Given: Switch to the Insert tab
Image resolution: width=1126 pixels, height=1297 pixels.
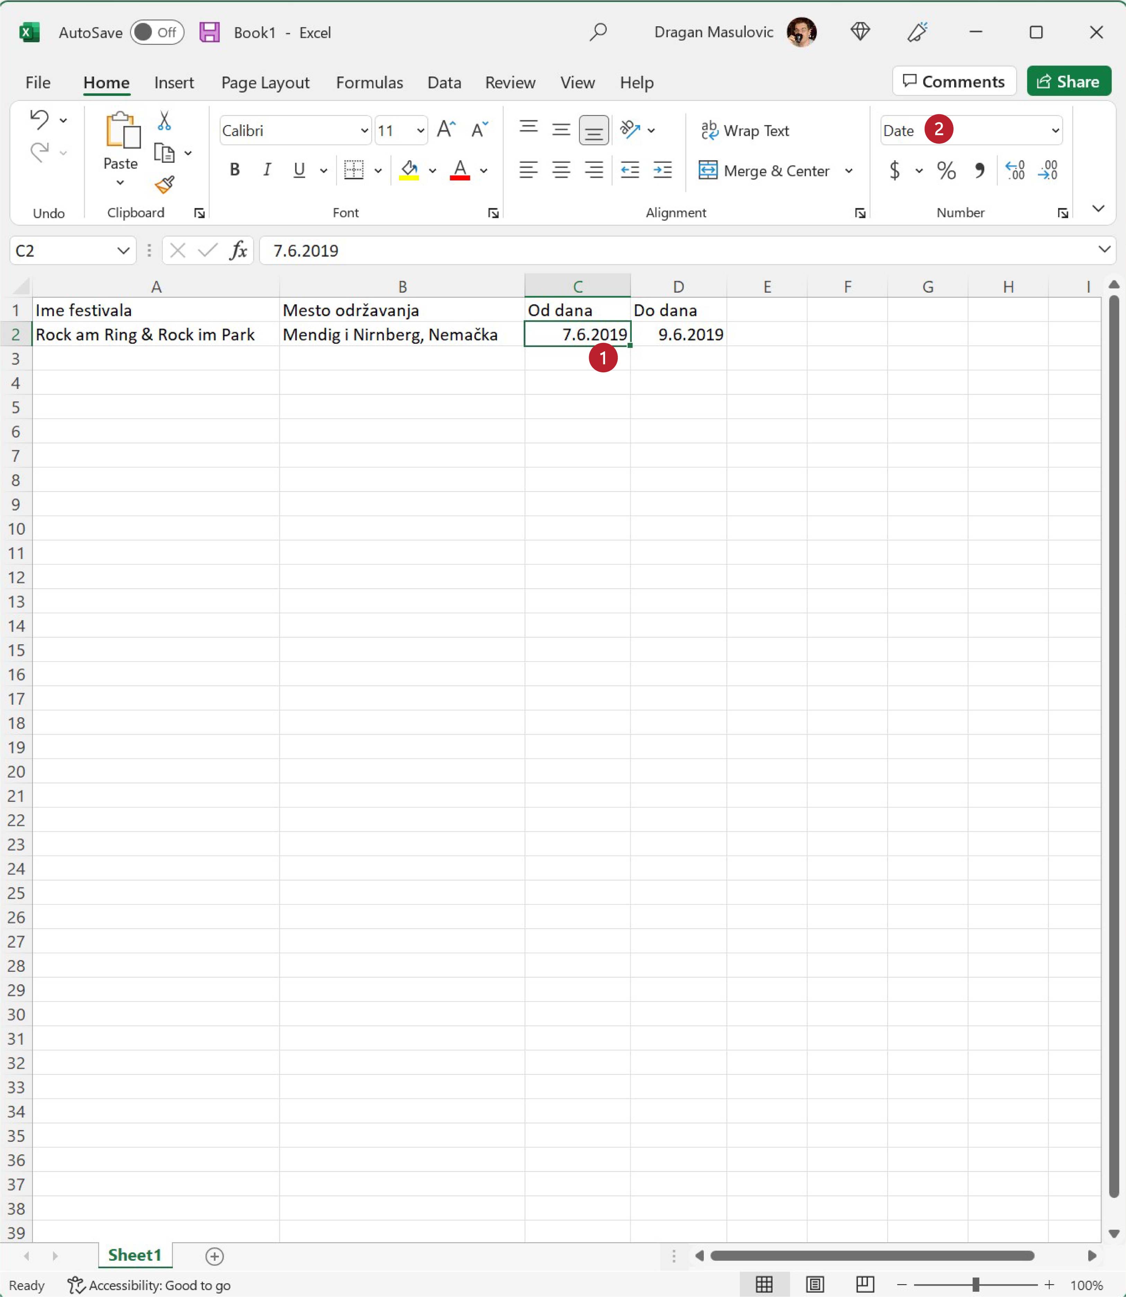Looking at the screenshot, I should coord(174,82).
